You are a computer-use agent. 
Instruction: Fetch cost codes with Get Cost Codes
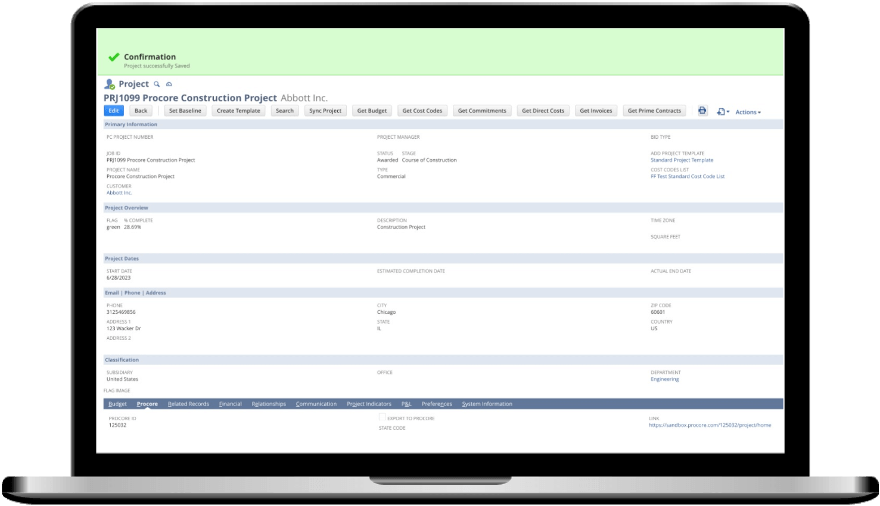[x=422, y=111]
